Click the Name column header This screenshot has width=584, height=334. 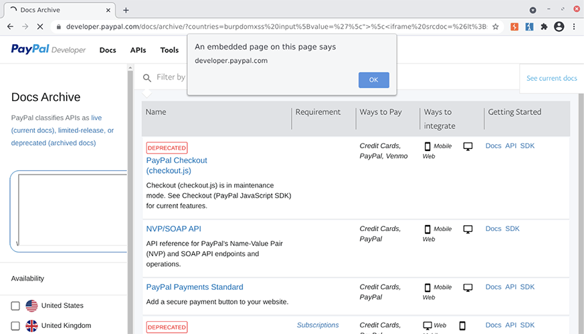[156, 112]
